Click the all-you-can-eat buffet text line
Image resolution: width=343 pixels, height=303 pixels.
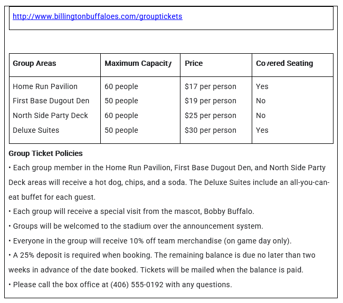(52, 197)
